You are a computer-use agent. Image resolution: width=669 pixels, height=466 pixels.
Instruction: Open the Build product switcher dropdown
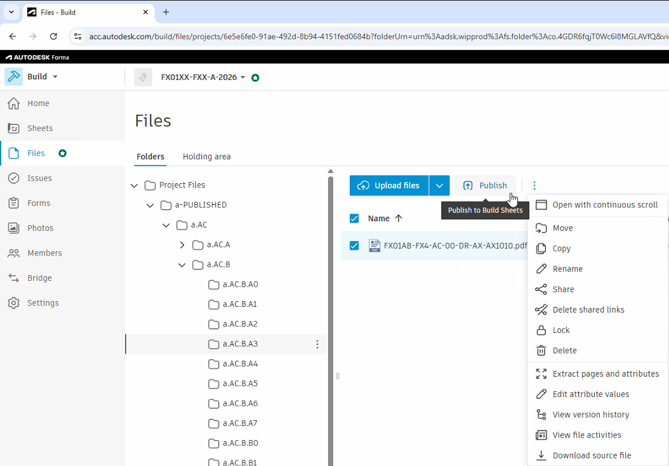[x=55, y=77]
